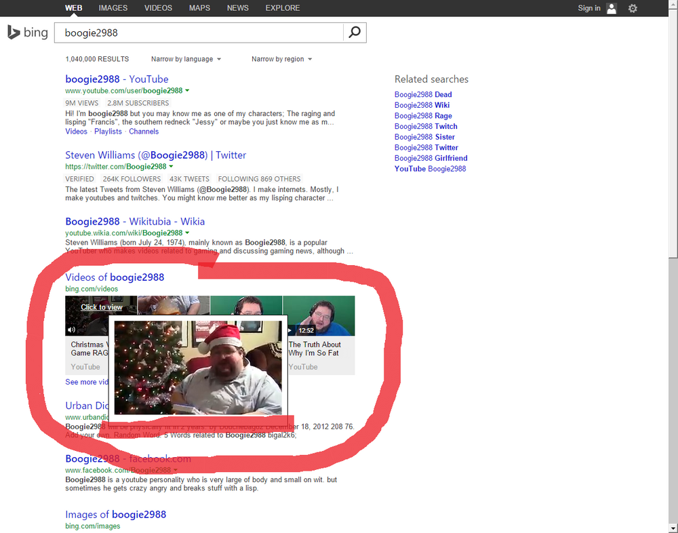Open the boogie2988 - YouTube result

(117, 79)
